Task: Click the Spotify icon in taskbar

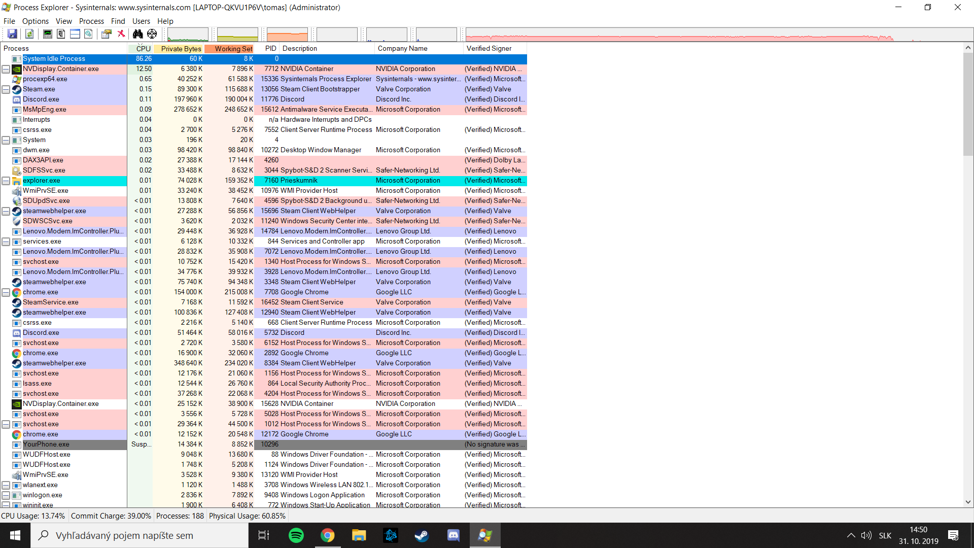Action: pyautogui.click(x=295, y=535)
